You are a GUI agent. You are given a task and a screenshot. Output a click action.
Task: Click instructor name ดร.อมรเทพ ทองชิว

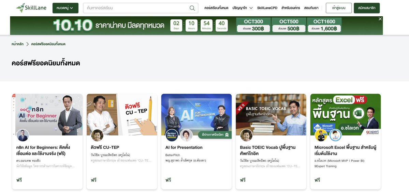tap(28, 161)
